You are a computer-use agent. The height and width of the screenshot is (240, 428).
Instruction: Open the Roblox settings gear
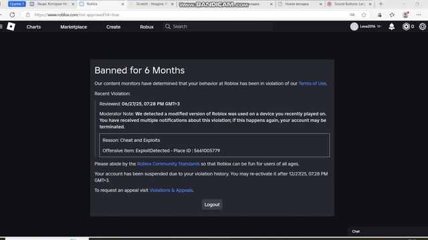tap(422, 27)
